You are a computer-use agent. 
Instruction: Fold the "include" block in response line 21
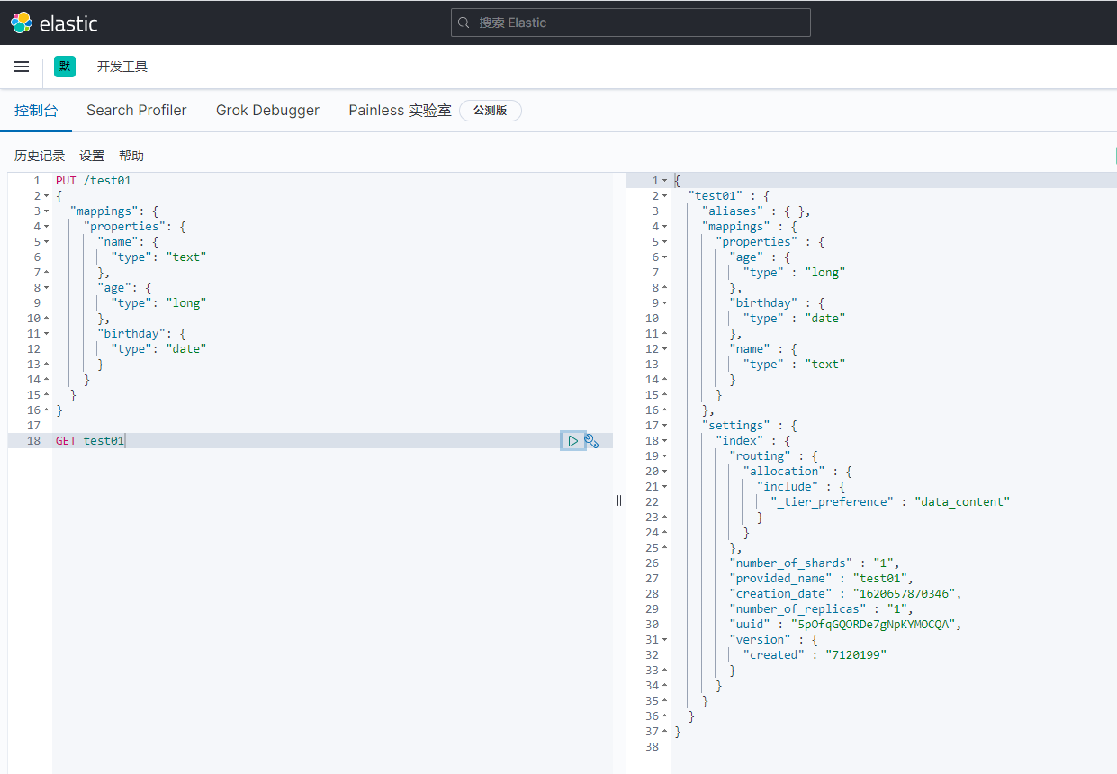coord(664,487)
